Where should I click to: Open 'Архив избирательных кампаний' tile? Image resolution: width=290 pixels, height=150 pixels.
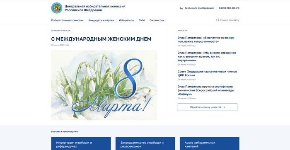210,143
